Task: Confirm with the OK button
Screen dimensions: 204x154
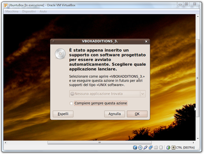Action: tap(137, 114)
